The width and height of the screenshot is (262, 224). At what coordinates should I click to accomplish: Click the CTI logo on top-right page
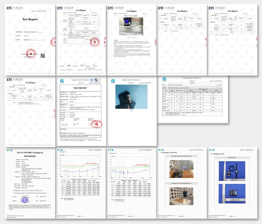pos(212,8)
